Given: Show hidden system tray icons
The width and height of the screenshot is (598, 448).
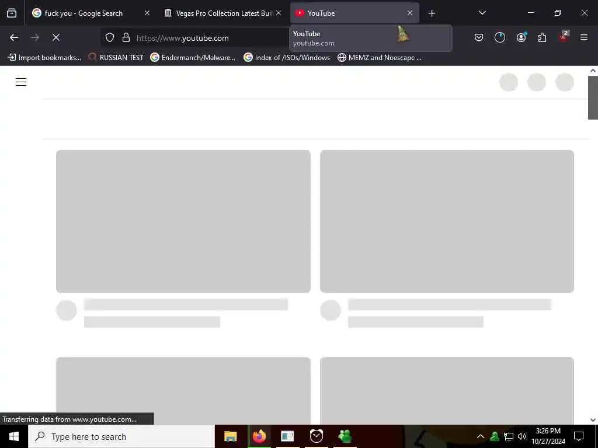Looking at the screenshot, I should coord(481,436).
